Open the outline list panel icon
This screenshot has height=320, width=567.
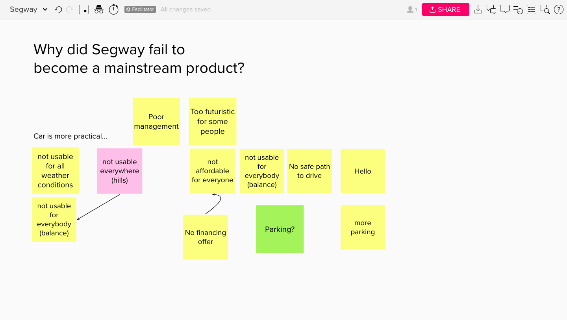(x=532, y=9)
